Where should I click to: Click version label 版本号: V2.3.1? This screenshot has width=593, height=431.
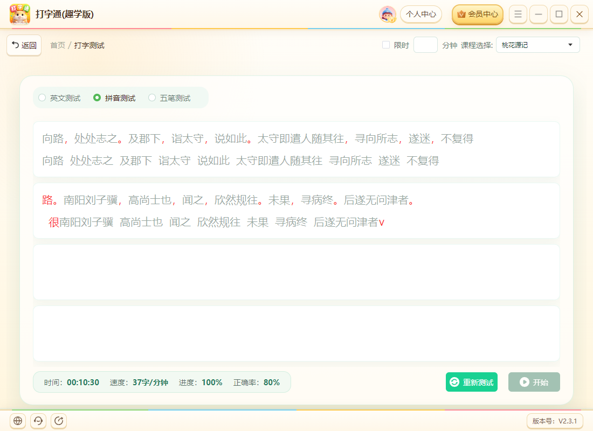[x=555, y=421]
